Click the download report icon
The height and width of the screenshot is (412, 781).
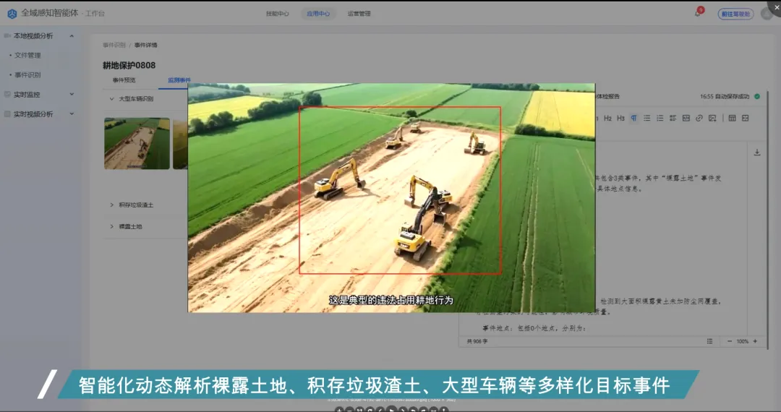[x=757, y=153]
